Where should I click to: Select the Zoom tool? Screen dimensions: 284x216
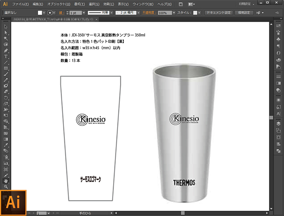pyautogui.click(x=6, y=187)
